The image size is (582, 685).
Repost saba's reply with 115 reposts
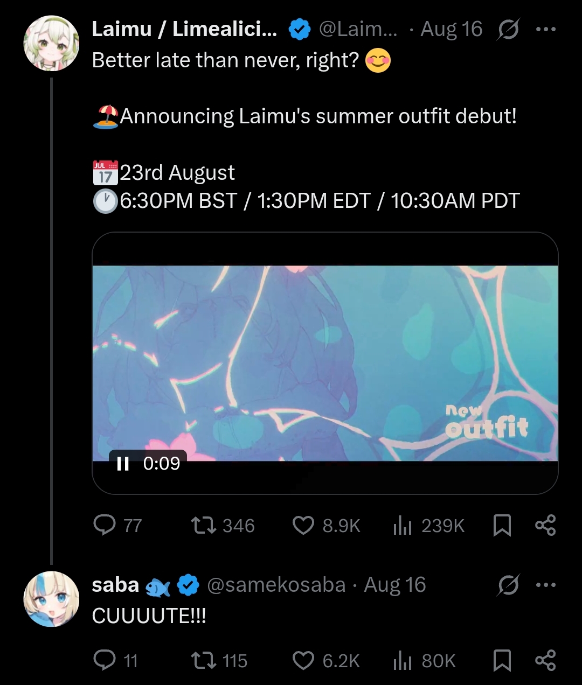pos(204,660)
